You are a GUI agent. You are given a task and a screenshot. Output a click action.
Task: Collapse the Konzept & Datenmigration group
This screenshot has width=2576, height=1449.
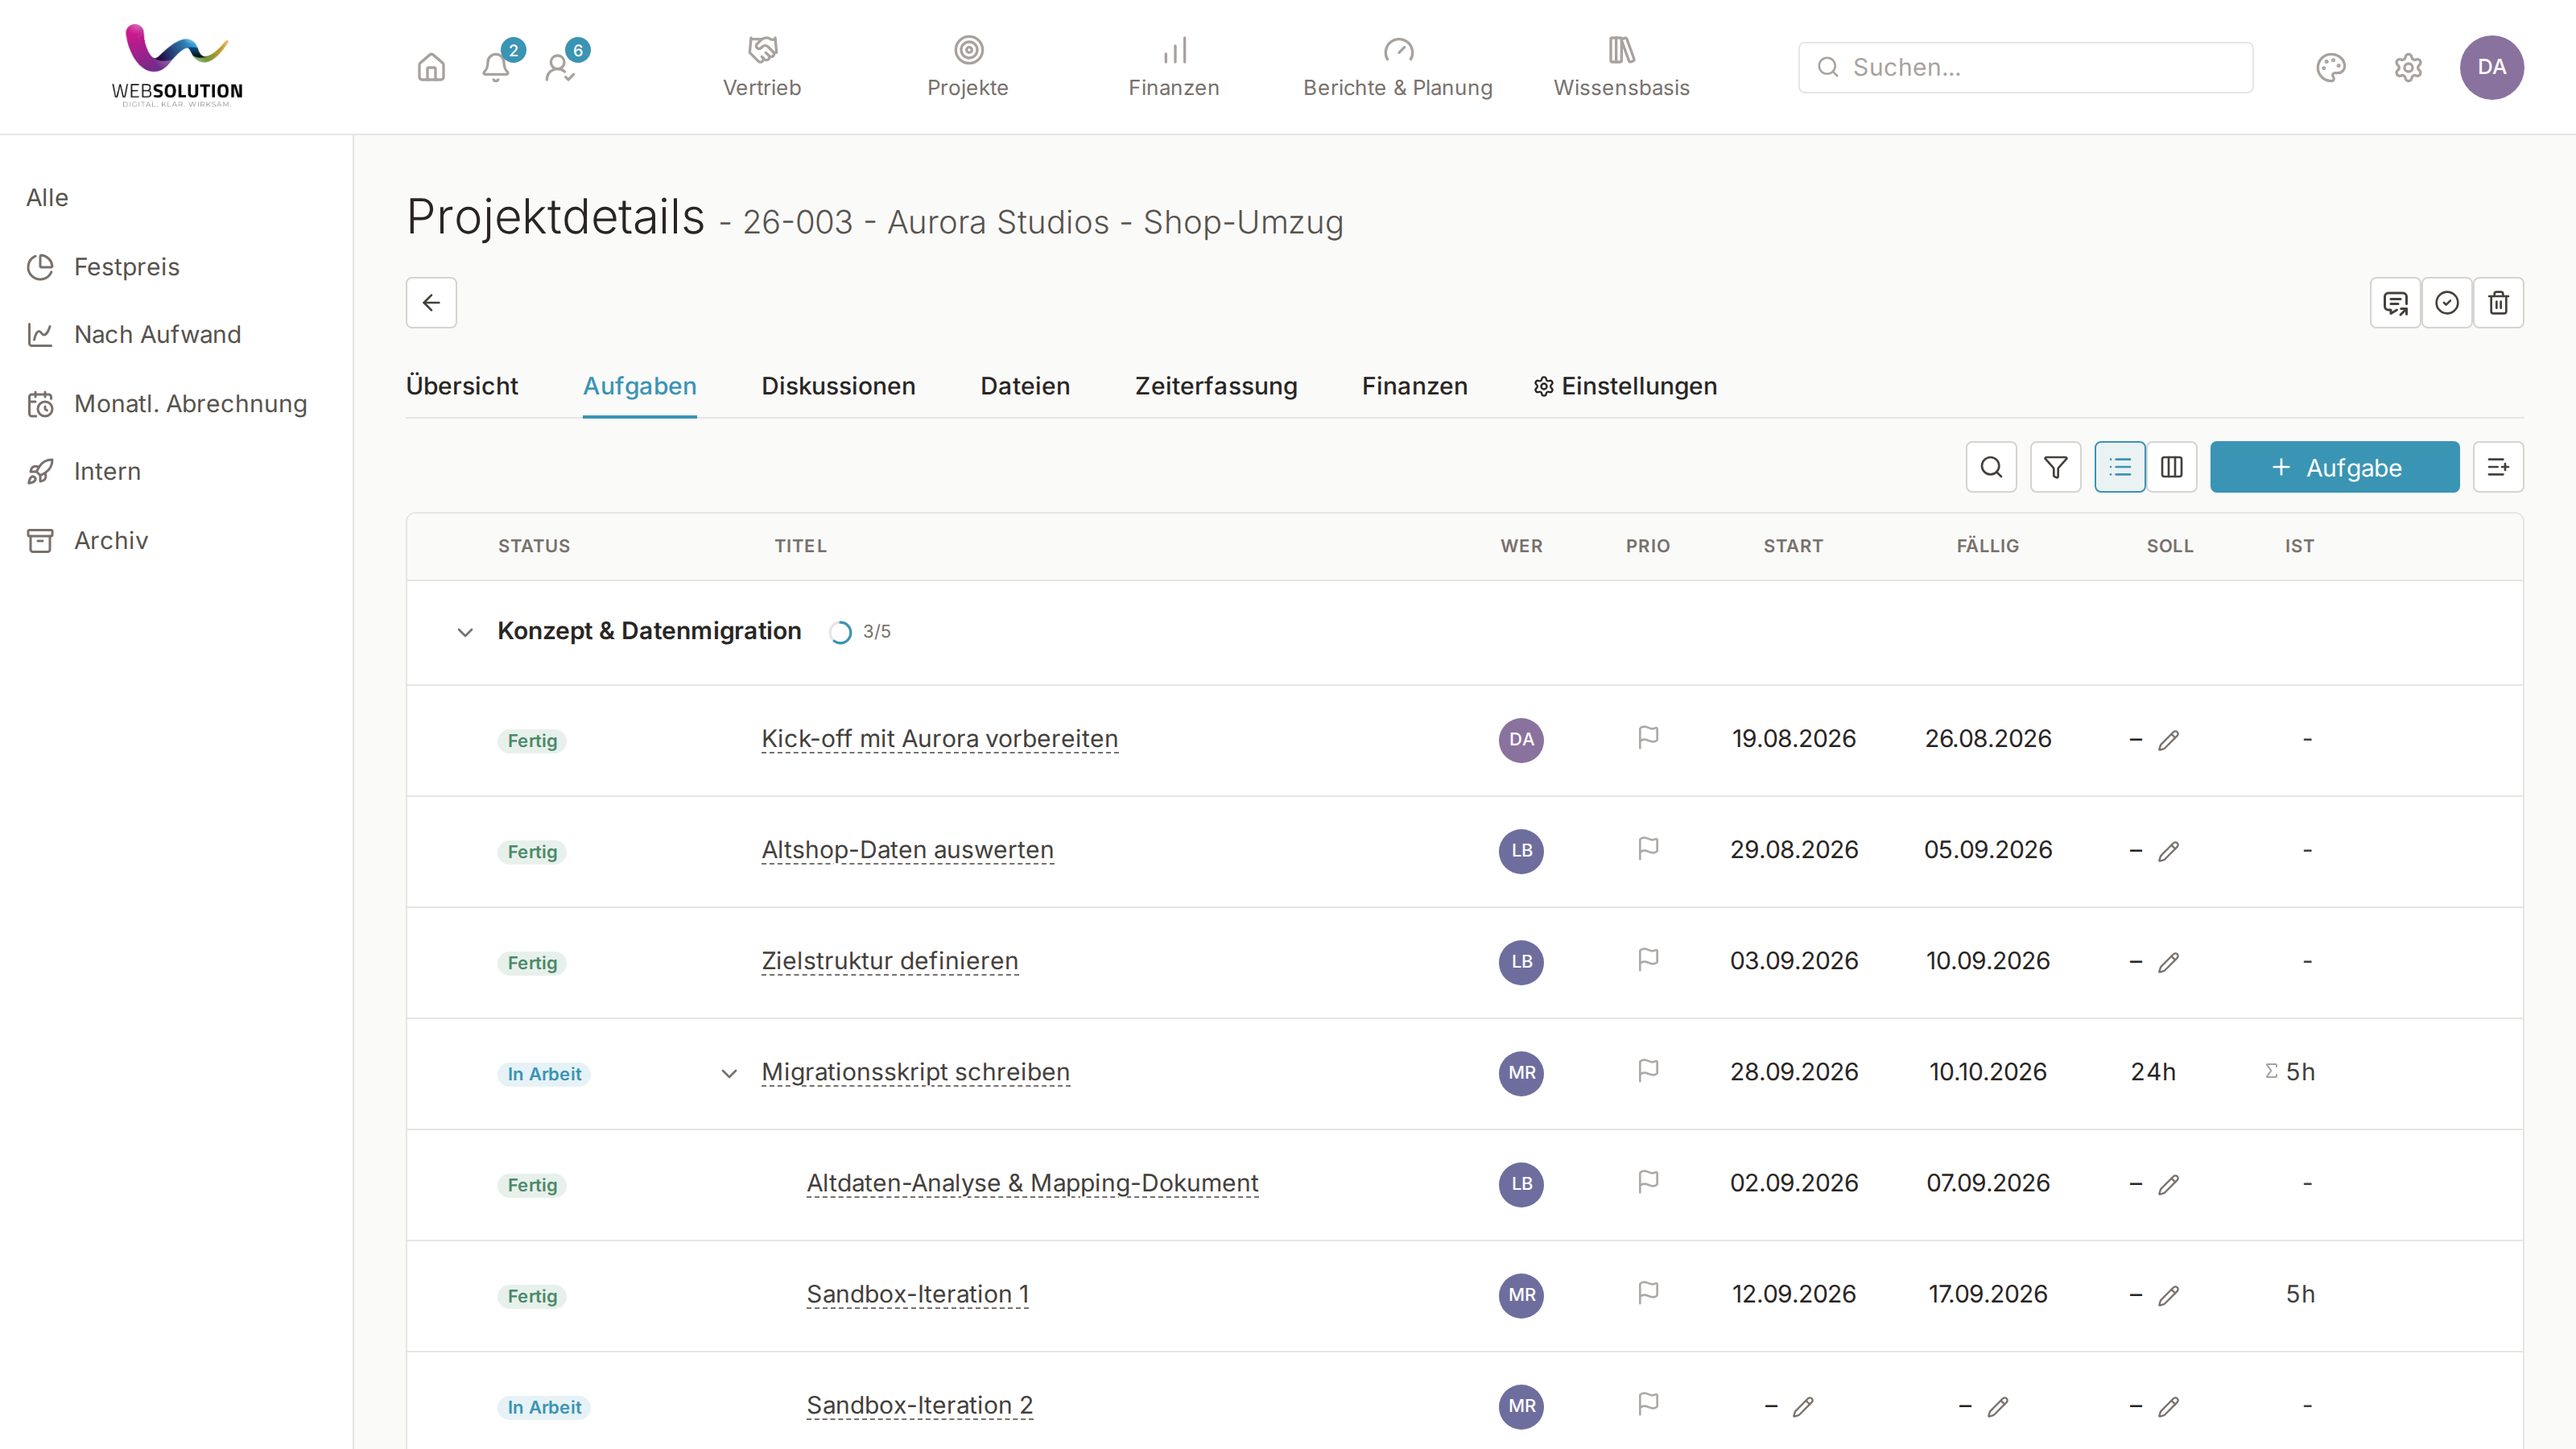465,632
